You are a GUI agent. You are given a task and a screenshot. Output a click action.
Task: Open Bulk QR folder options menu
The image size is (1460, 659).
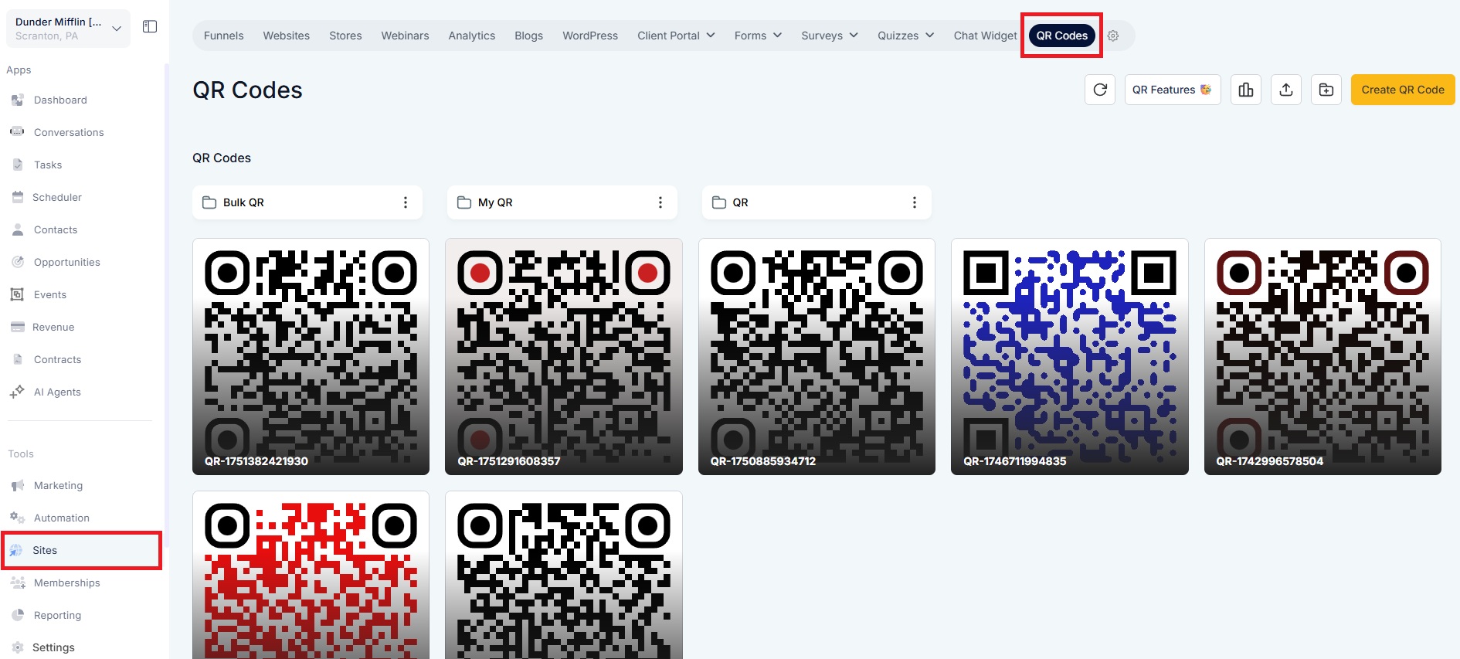[x=406, y=202]
